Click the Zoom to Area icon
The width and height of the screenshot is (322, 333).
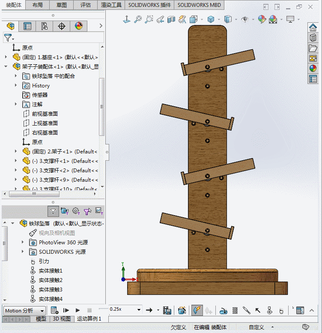click(x=149, y=19)
